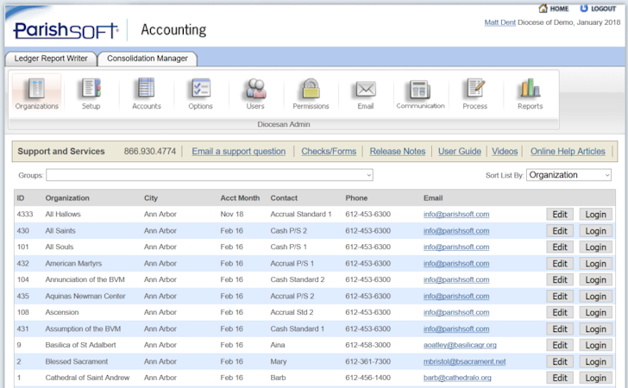This screenshot has width=628, height=388.
Task: Switch to the Consolidation Manager tab
Action: point(148,59)
